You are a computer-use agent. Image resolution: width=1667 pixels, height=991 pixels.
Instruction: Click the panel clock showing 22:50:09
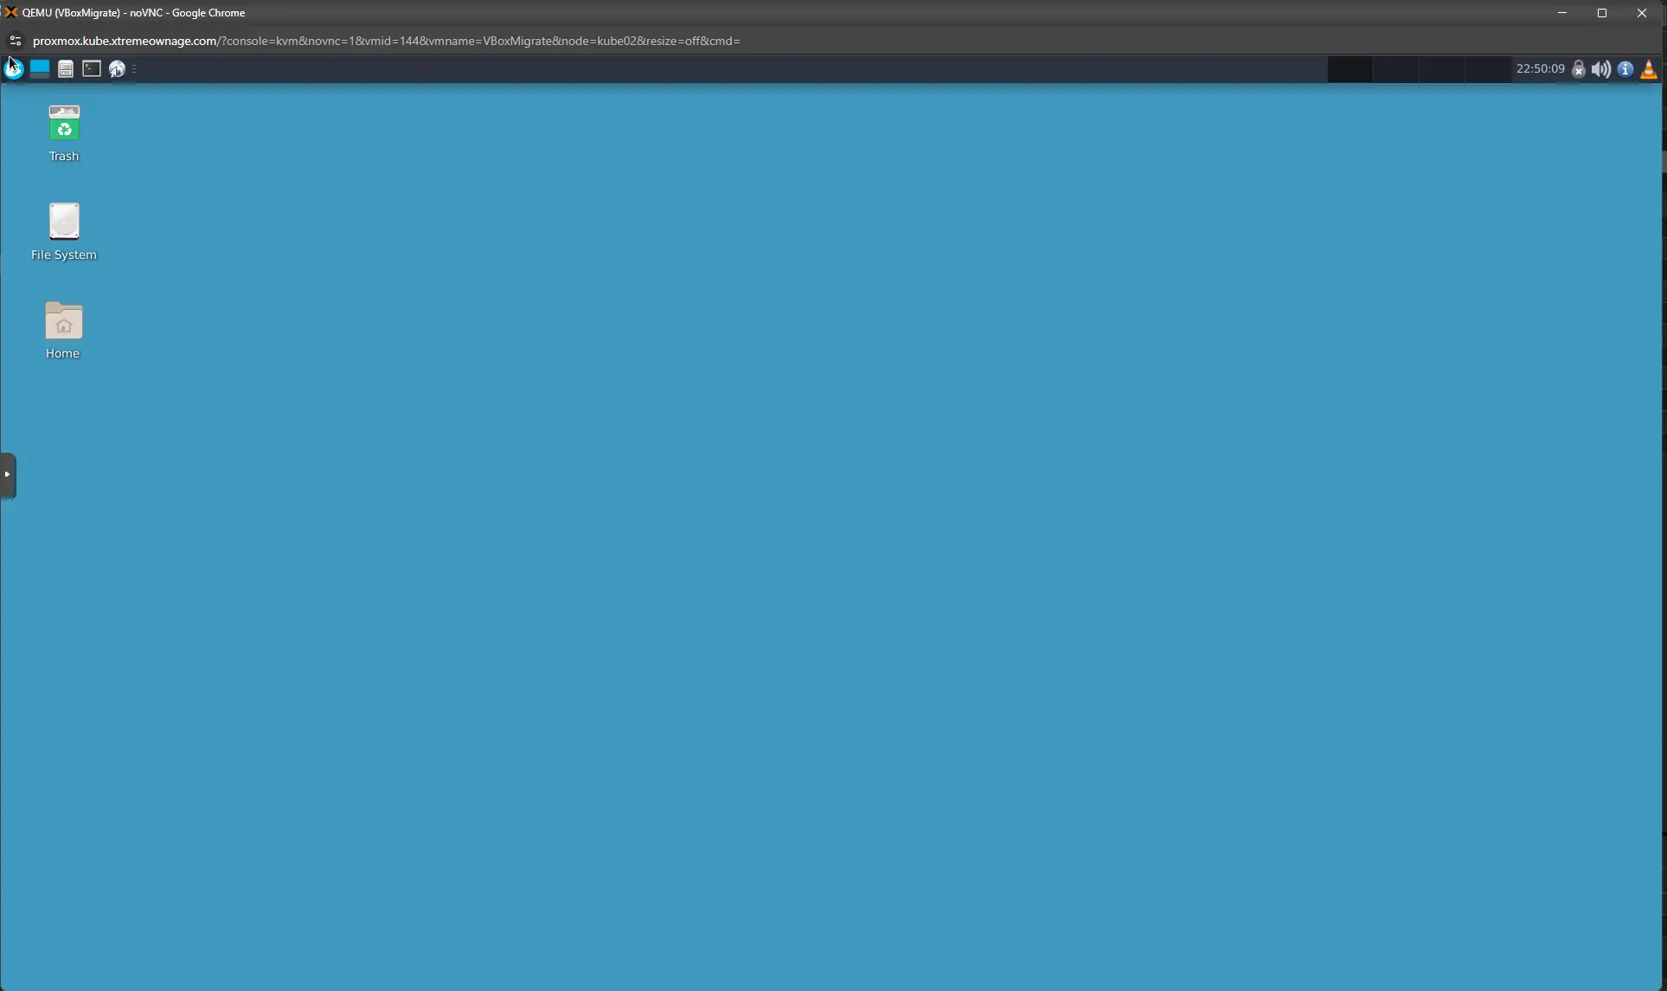pos(1540,69)
